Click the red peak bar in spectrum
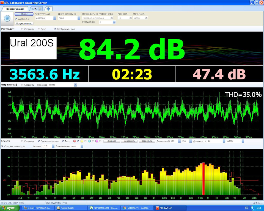The image size is (264, 211). click(204, 179)
